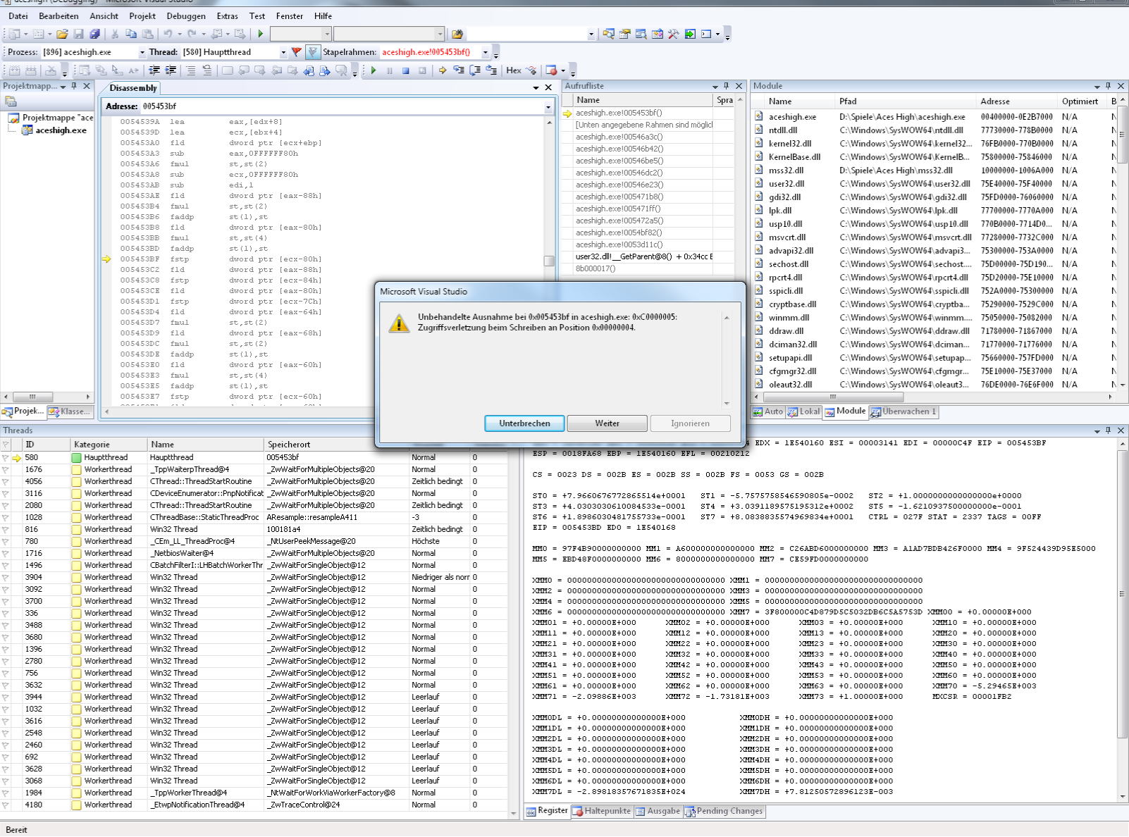
Task: Click the Save All icon
Action: pos(94,34)
